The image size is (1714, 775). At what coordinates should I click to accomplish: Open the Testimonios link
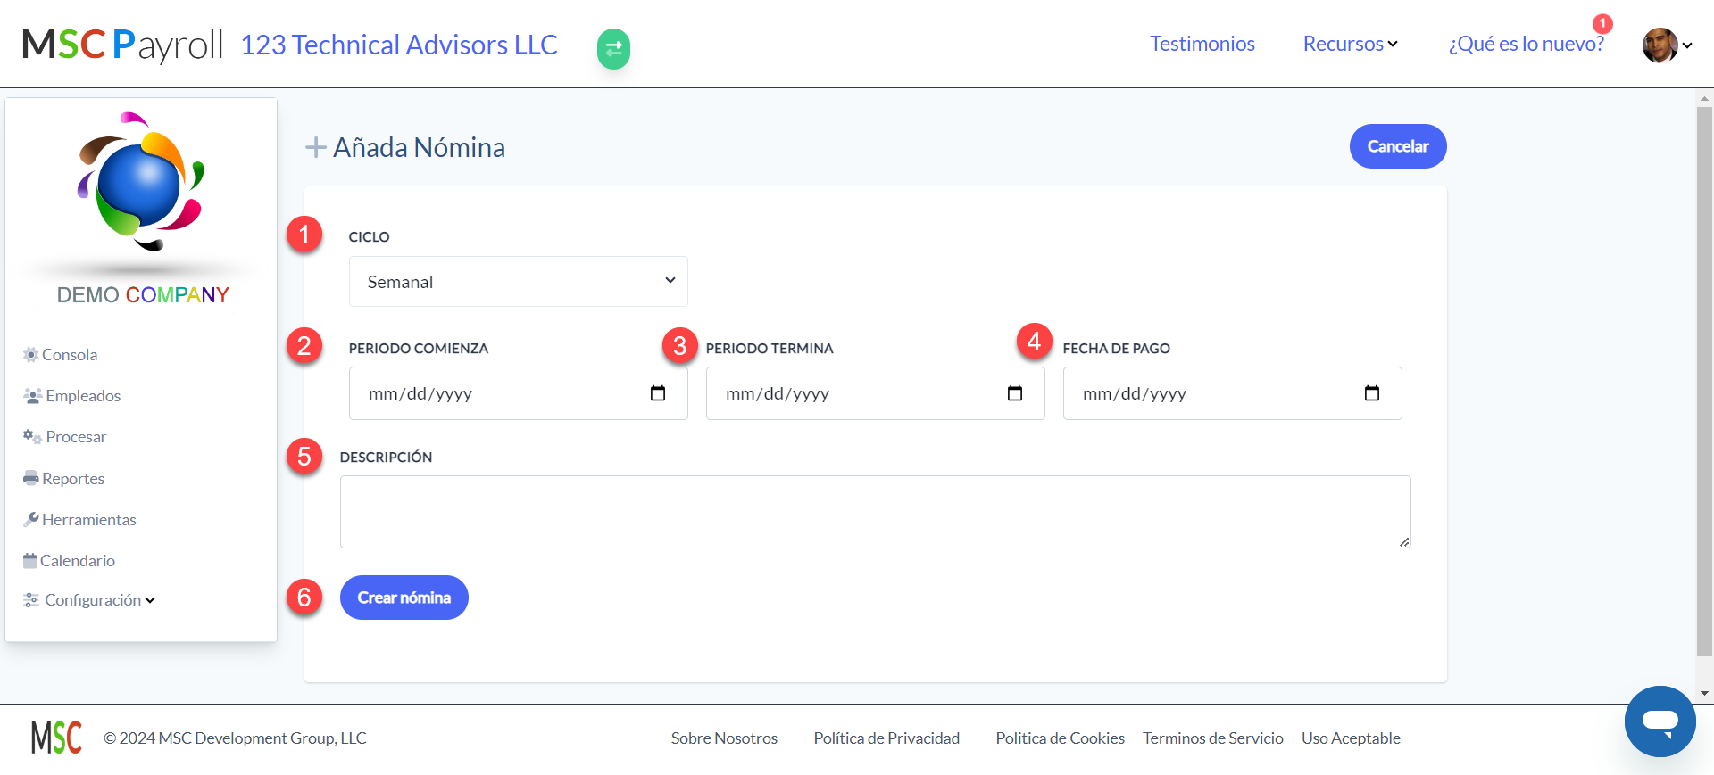pyautogui.click(x=1202, y=44)
